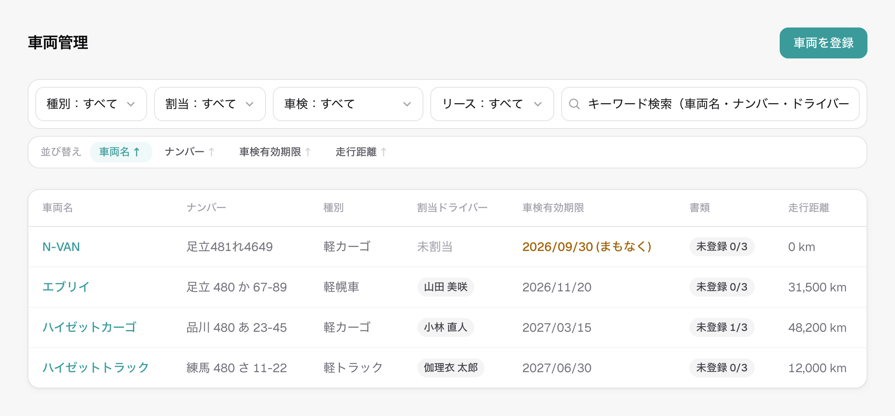Sort by ナンバー
895x416 pixels.
pyautogui.click(x=190, y=152)
